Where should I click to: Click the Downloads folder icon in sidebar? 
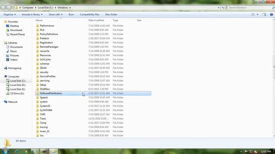pyautogui.click(x=8, y=30)
